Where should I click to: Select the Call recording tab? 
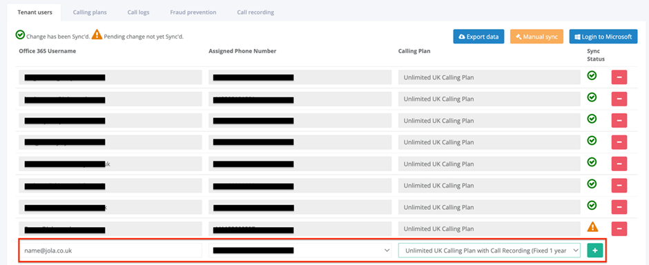[255, 12]
